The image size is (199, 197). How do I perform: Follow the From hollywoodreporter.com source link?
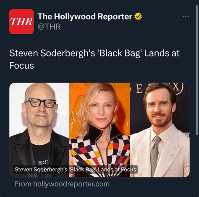click(x=62, y=184)
